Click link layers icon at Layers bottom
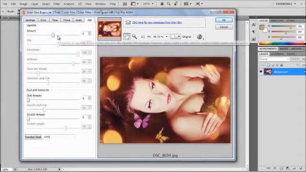Viewport: 306px width, 172px height. pos(268,168)
